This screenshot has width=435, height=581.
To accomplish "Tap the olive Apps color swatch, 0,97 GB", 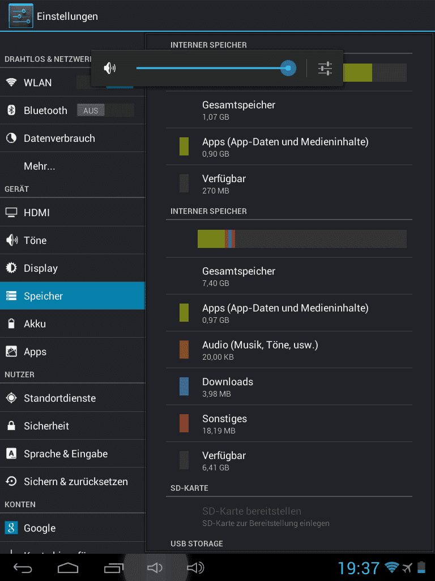I will (184, 313).
